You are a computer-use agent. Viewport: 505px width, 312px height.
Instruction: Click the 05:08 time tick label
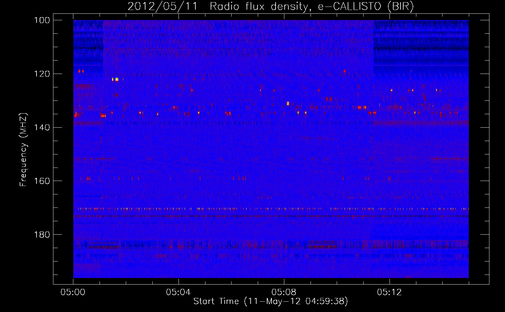284,292
